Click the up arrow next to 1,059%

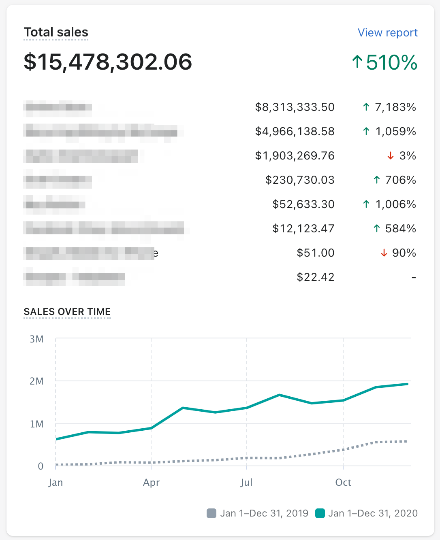coord(366,132)
